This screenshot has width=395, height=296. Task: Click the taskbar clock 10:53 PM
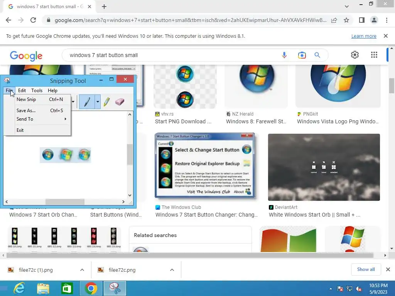pos(378,286)
